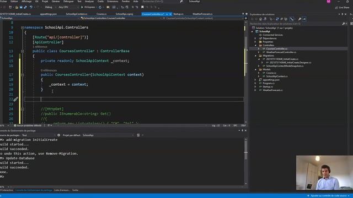Select WeatherForecastController.cs in Solution Explorer
The height and width of the screenshot is (198, 353).
281,52
